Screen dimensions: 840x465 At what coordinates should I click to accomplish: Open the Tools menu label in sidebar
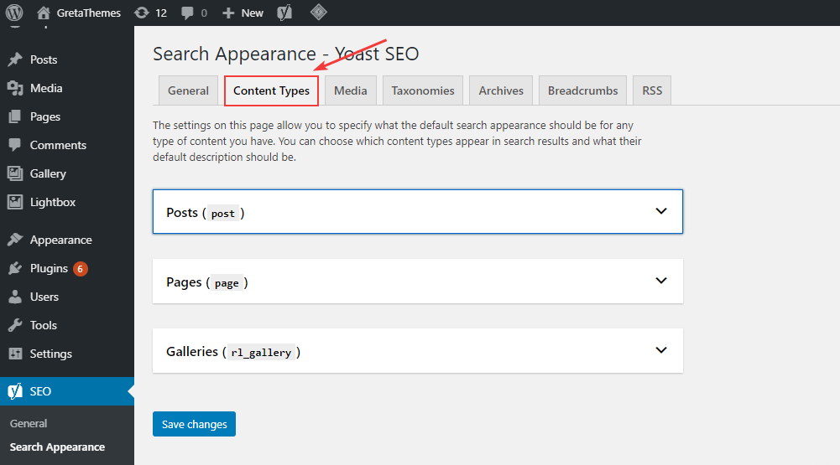coord(44,325)
